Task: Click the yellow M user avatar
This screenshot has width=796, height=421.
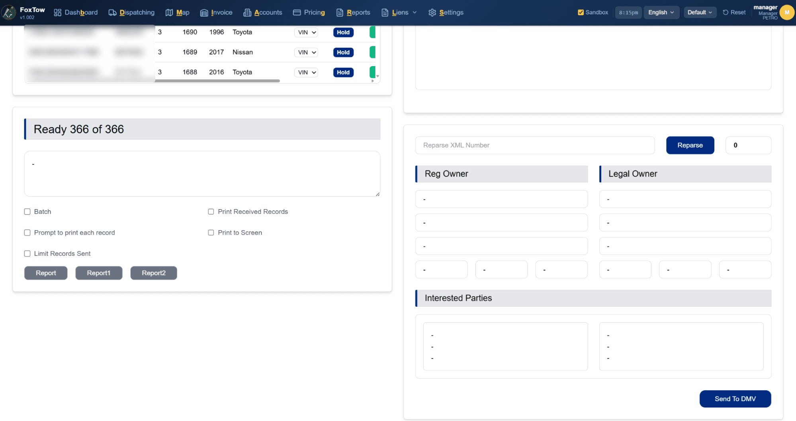Action: pyautogui.click(x=787, y=12)
